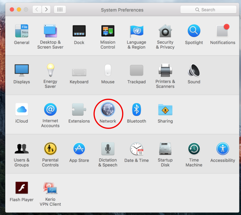Click the Show All grid button
Viewport: 241px width, 215px height.
coord(60,9)
